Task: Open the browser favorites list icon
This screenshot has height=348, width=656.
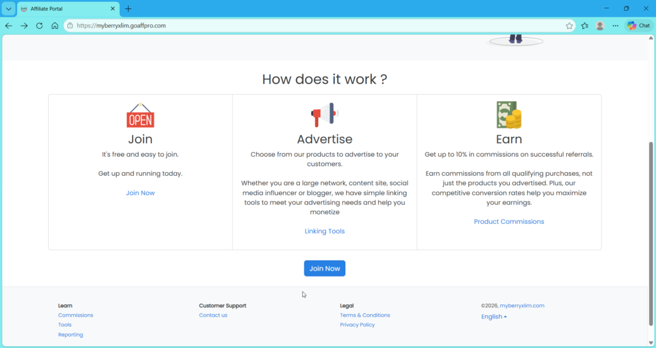Action: pyautogui.click(x=585, y=26)
